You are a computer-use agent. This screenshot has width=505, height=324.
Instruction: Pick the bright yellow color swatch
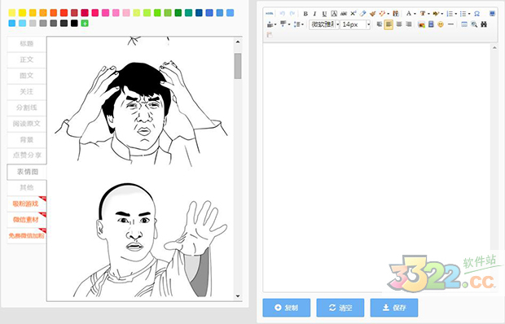[22, 12]
